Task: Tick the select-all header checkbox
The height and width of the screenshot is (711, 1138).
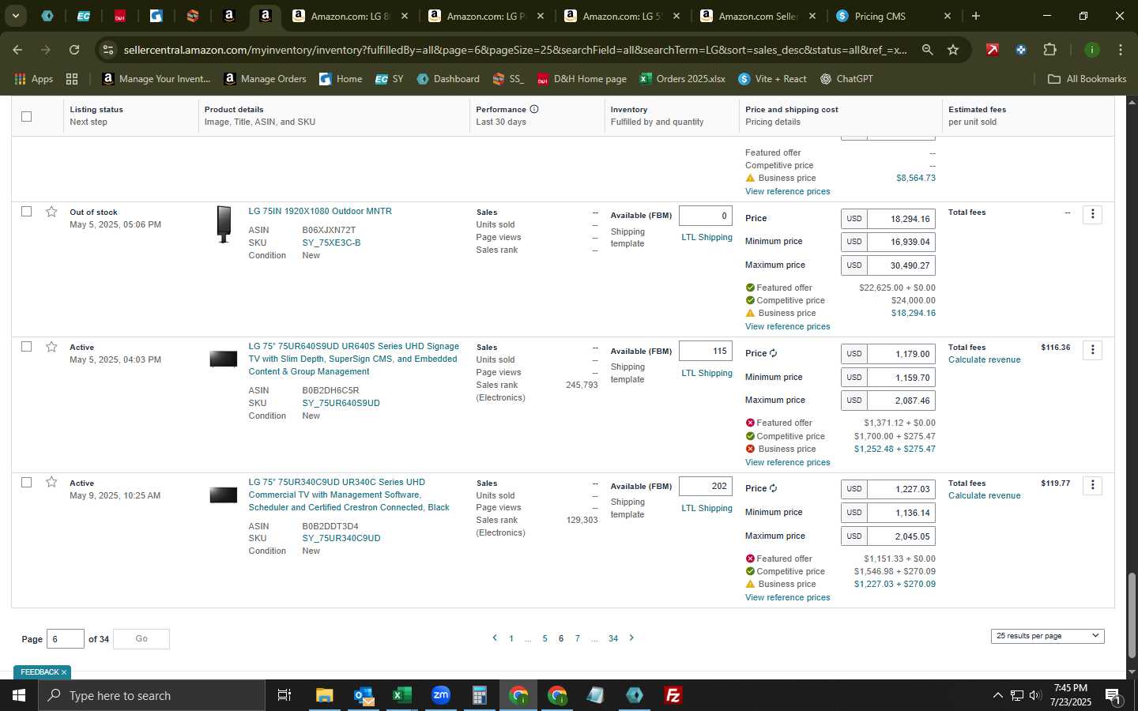Action: click(x=26, y=116)
